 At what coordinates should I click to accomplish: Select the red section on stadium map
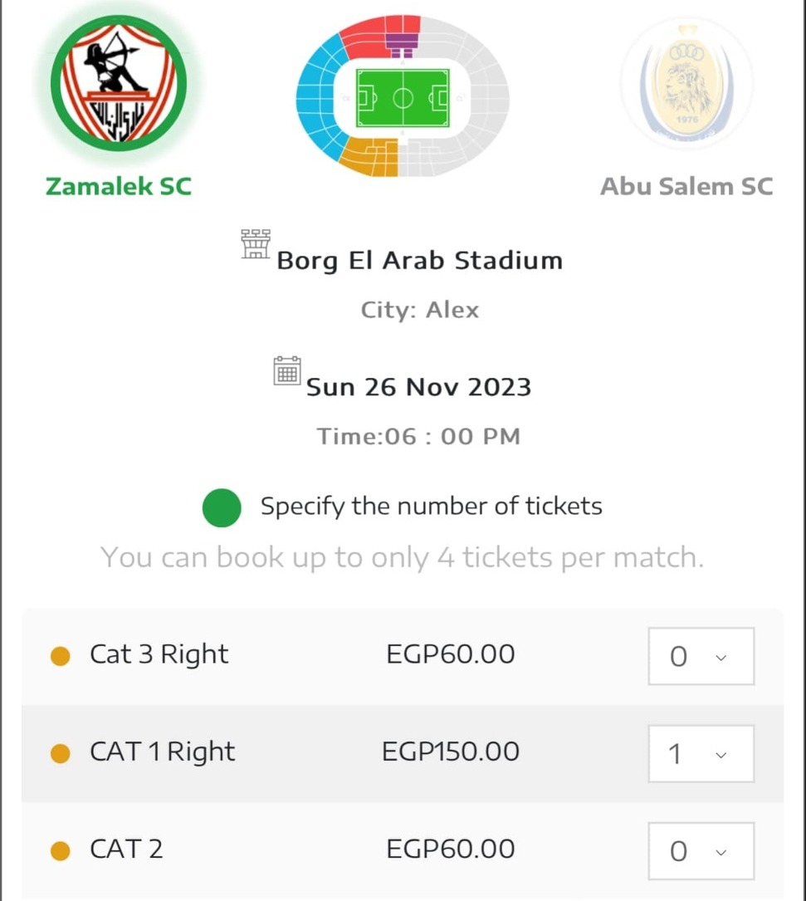tap(365, 36)
